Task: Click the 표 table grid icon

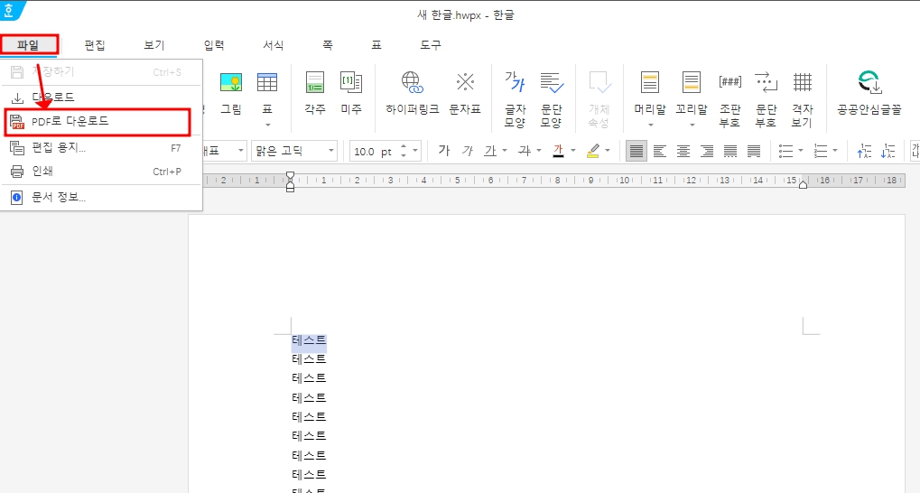Action: 267,83
